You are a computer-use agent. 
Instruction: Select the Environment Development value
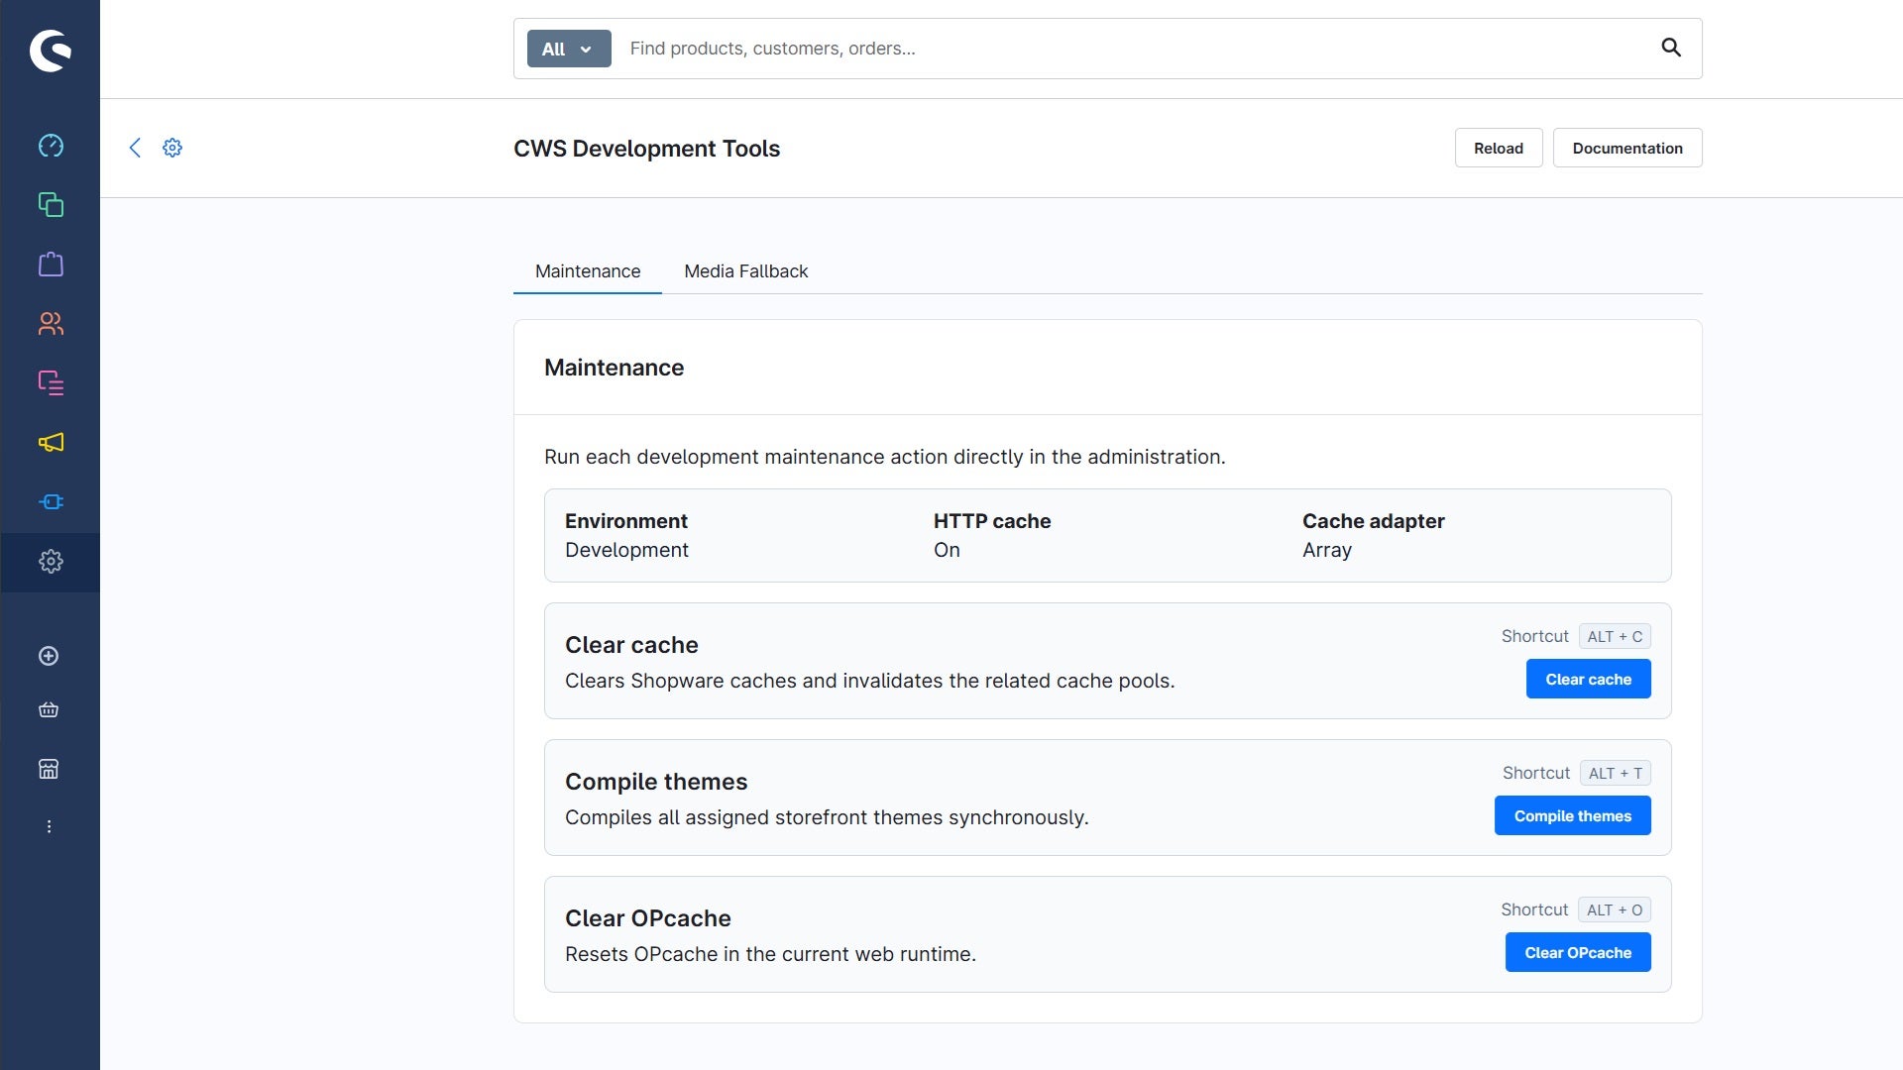tap(626, 550)
